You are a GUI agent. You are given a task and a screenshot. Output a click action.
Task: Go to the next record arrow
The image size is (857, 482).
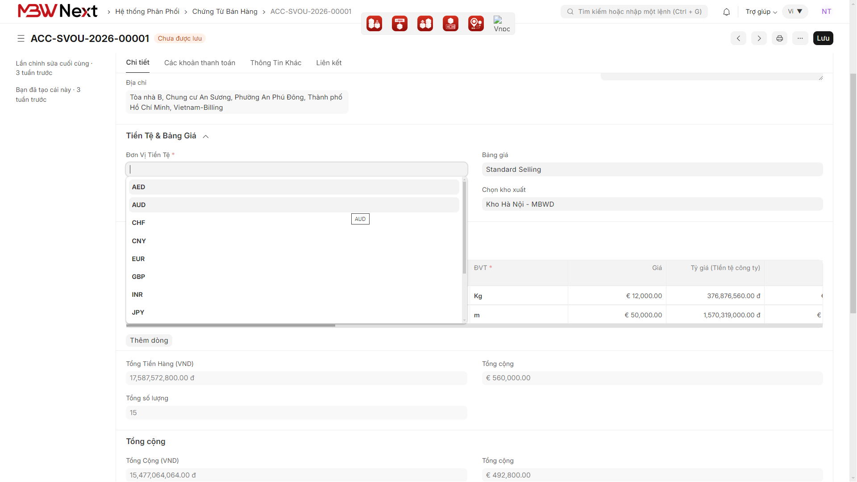point(759,38)
